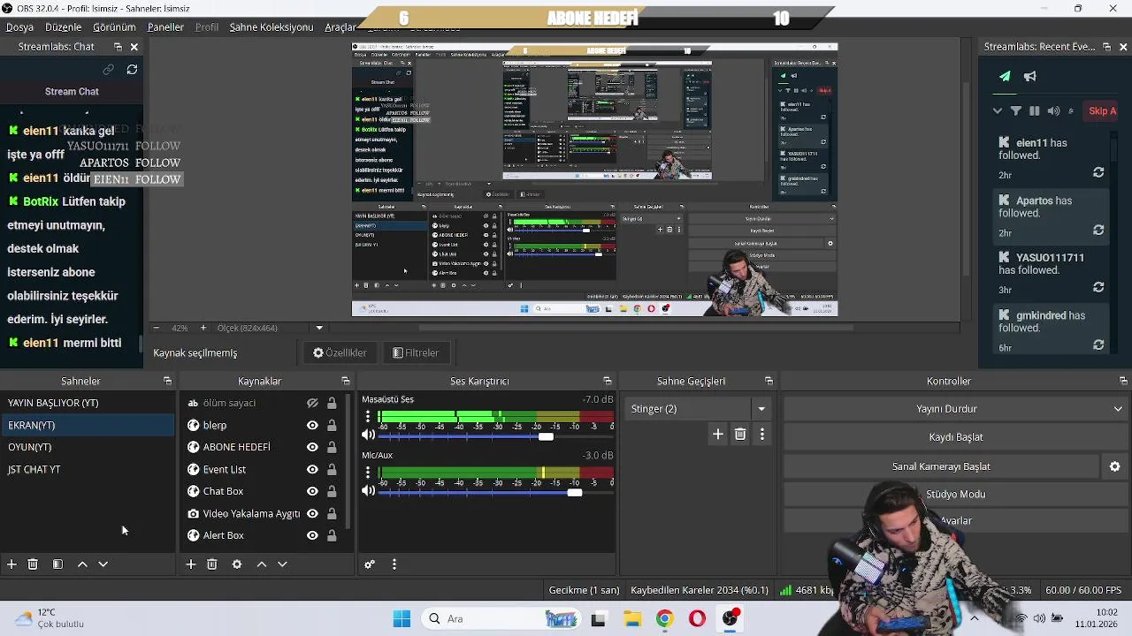Undock the Sahne Geçişleri panel

pos(769,381)
